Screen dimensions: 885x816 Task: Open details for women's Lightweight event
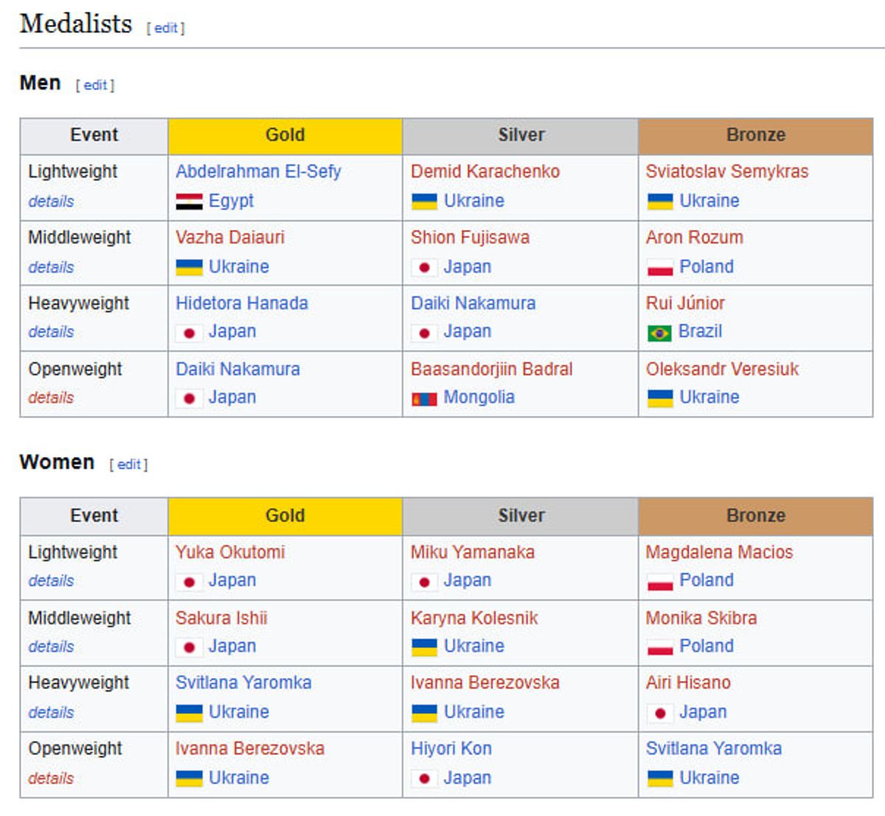[x=51, y=581]
